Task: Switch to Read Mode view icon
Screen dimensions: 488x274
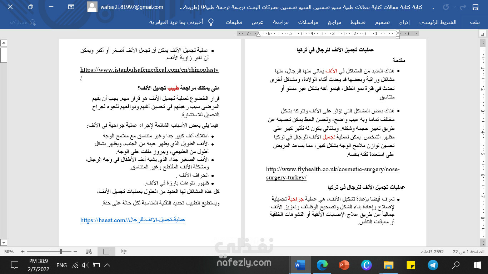Action: [x=124, y=252]
